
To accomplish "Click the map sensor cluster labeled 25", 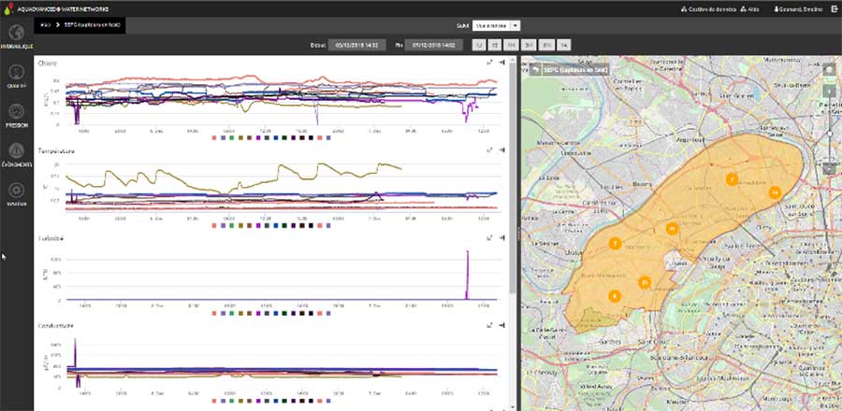I will [645, 282].
